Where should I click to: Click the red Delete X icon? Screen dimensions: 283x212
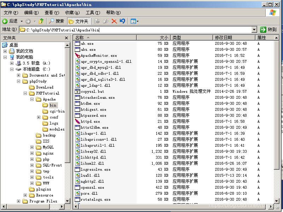point(114,21)
